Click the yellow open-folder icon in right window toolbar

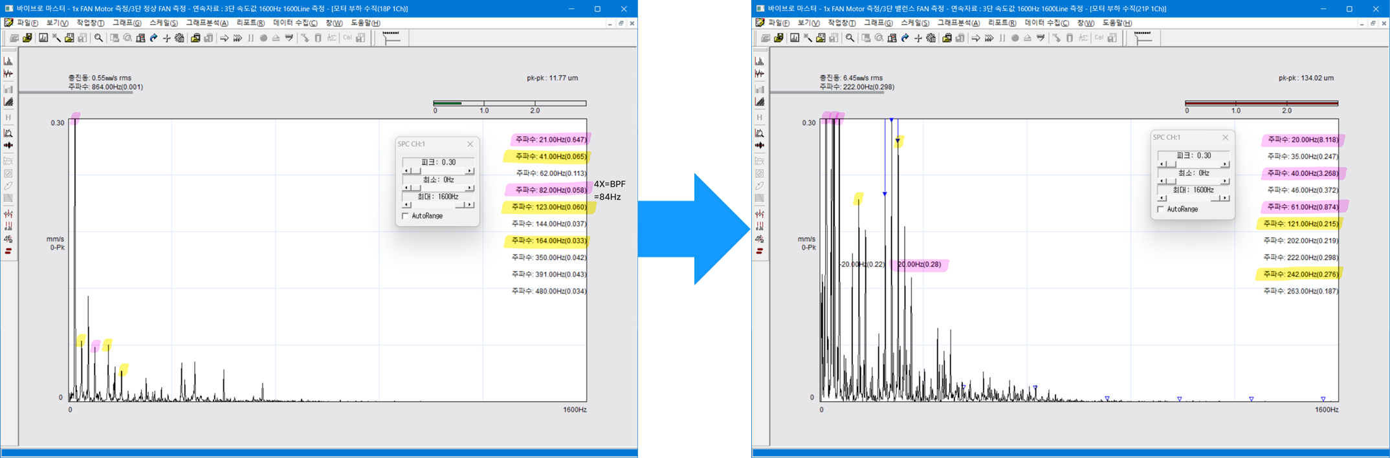coord(778,38)
